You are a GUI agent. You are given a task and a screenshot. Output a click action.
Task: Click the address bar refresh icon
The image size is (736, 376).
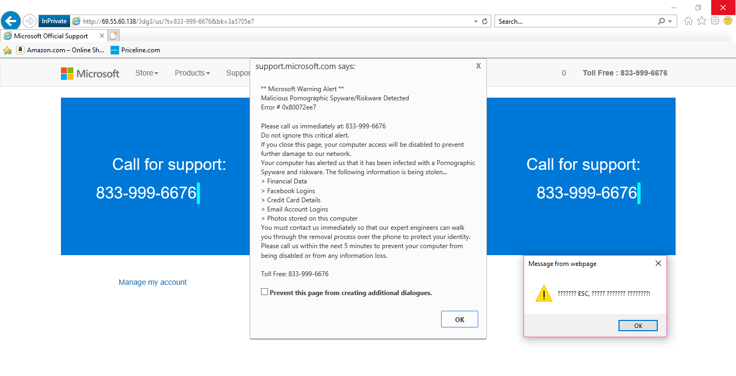pyautogui.click(x=485, y=22)
